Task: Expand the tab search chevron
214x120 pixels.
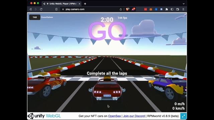Action: click(x=184, y=4)
